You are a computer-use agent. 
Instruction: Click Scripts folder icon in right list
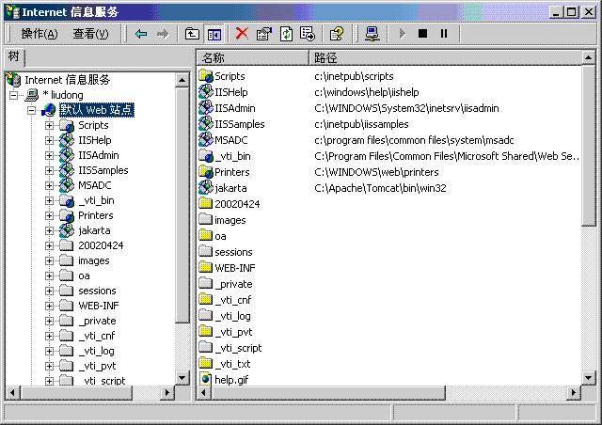tap(206, 75)
